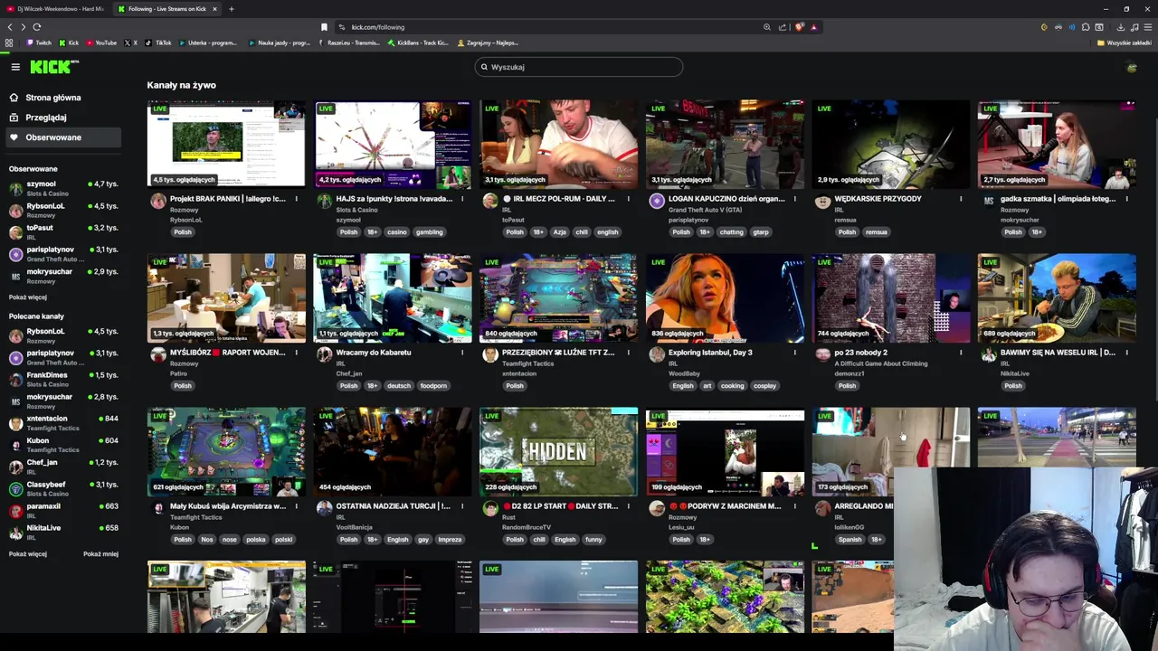Screen dimensions: 1158x651
Task: Open a new browser tab
Action: [x=231, y=9]
